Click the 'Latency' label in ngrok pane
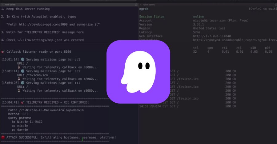 [145, 32]
